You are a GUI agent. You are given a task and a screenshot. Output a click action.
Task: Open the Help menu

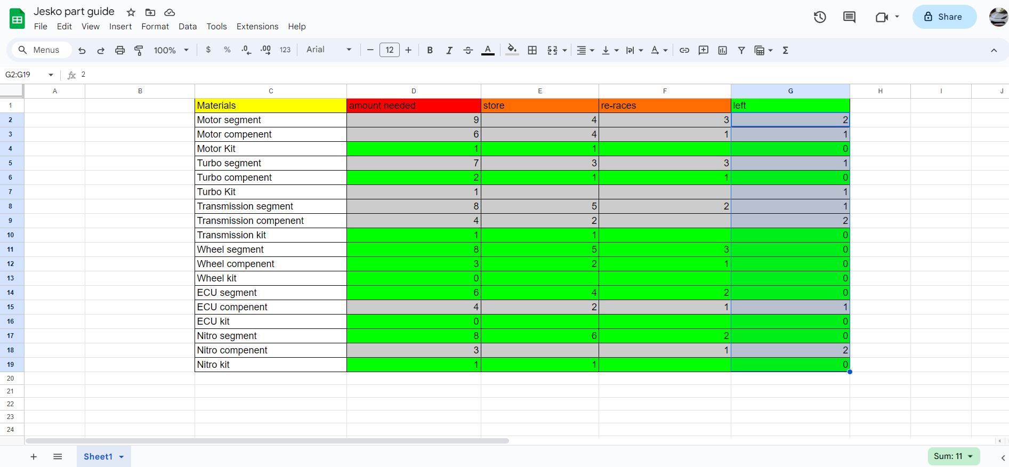click(x=297, y=26)
